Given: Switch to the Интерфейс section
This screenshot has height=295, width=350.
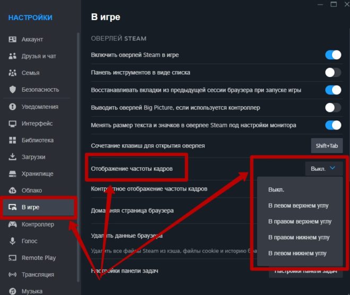Looking at the screenshot, I should pyautogui.click(x=37, y=124).
